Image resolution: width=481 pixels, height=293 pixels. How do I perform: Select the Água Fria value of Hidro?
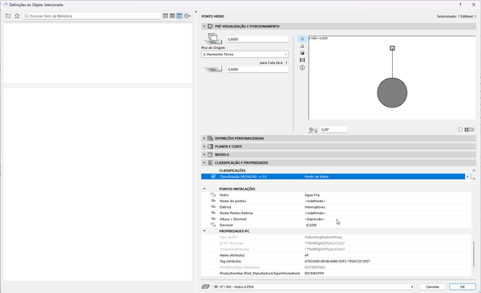point(312,195)
